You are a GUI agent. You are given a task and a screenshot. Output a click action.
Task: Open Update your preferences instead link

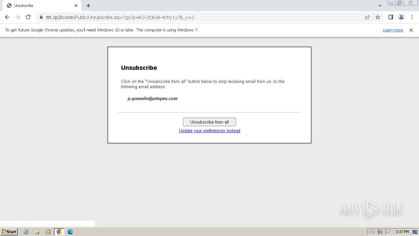tap(209, 130)
